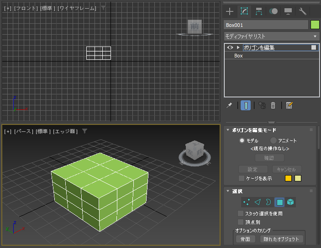Click the wireframe box in front viewport
321x248 pixels.
tap(99, 53)
